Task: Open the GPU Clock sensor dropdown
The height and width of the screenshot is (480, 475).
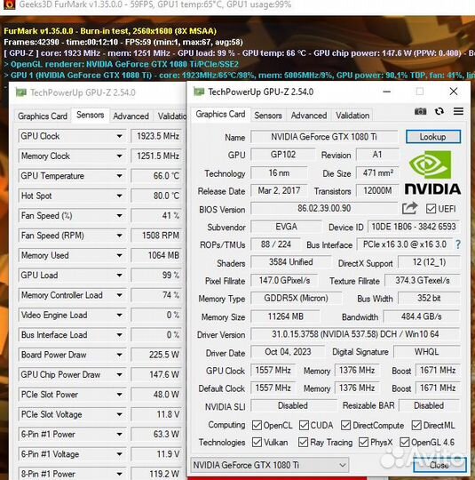Action: coord(120,136)
